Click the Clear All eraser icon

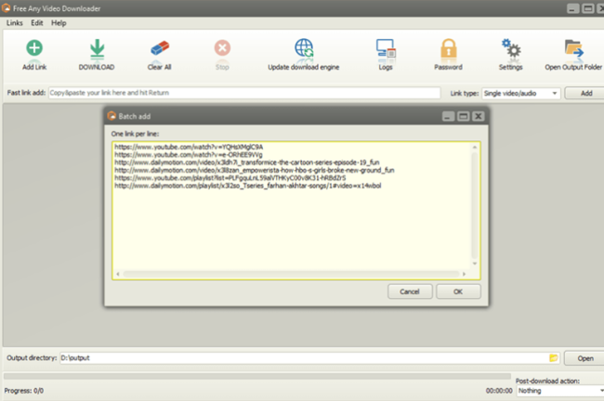160,48
